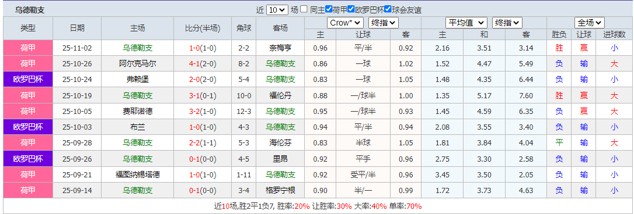Viewport: 634px width, 214px height.
Task: Click the 客场 column header
Action: pos(280,28)
